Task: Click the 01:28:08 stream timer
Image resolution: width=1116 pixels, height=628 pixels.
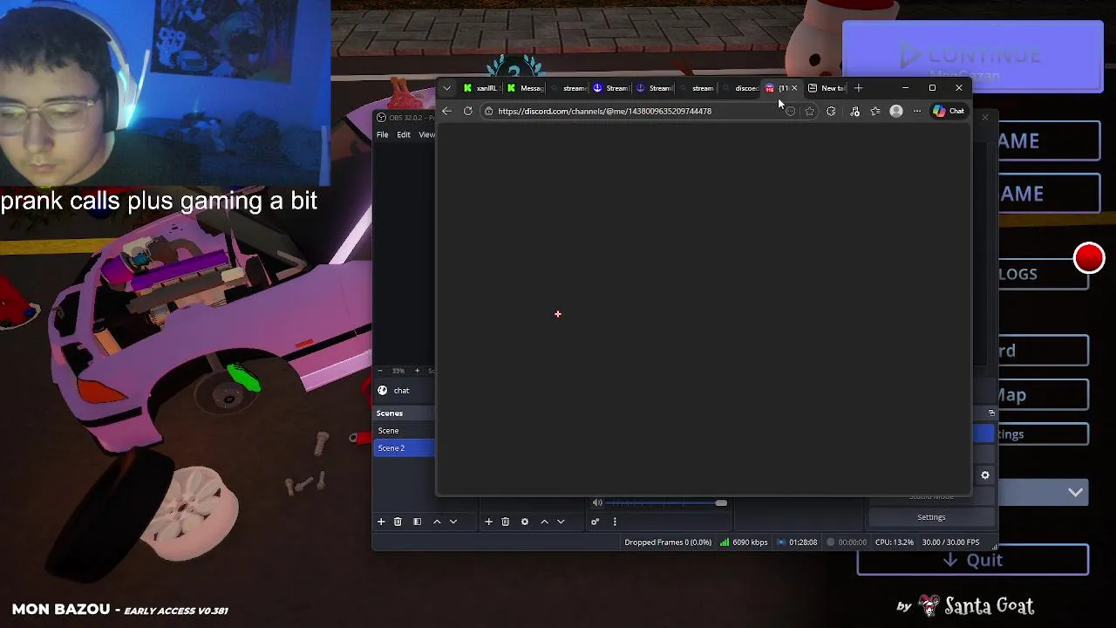Action: [x=803, y=543]
